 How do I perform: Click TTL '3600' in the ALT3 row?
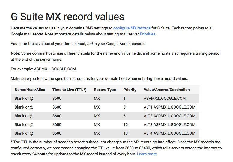point(57,125)
